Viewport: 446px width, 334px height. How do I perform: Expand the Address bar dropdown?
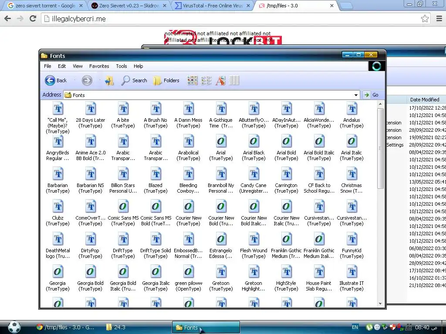click(356, 95)
